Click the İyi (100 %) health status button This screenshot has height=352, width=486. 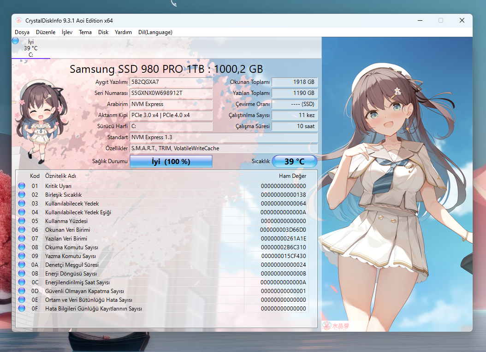[x=171, y=161]
